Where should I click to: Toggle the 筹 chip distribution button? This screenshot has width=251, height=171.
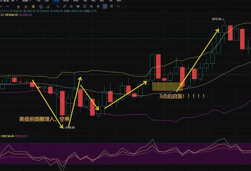(33, 7)
